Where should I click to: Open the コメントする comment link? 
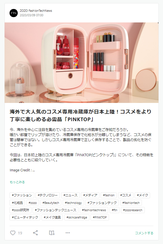(144, 233)
